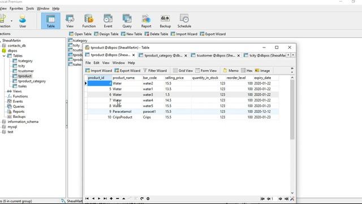Open Edit menu in table window
This screenshot has width=362, height=204.
point(96,63)
